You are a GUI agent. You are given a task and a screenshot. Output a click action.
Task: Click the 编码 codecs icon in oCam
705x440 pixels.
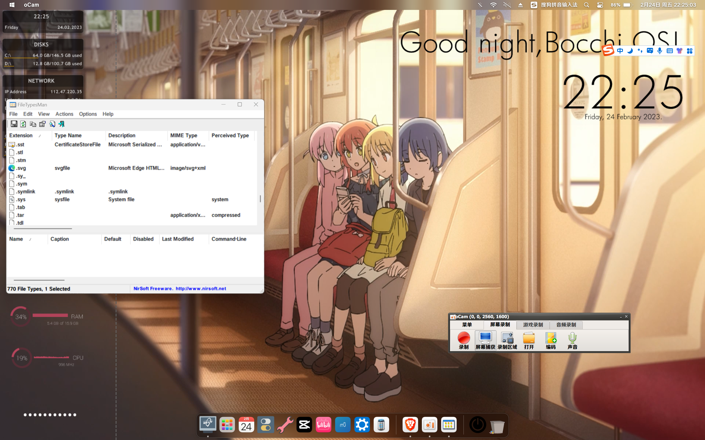[x=551, y=340]
